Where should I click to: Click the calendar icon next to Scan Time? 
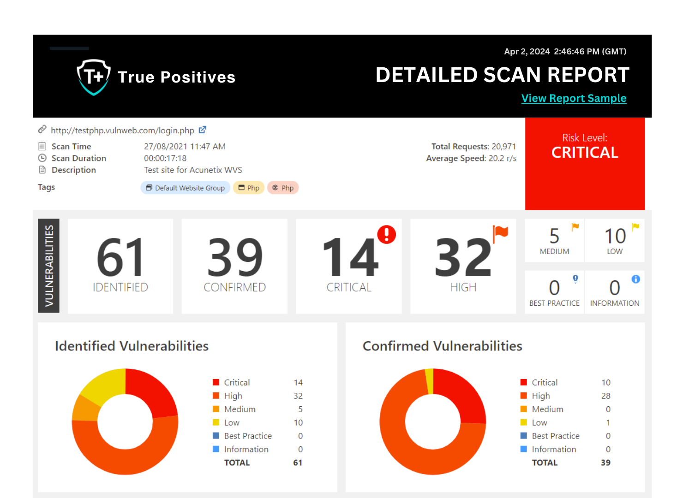[x=42, y=146]
